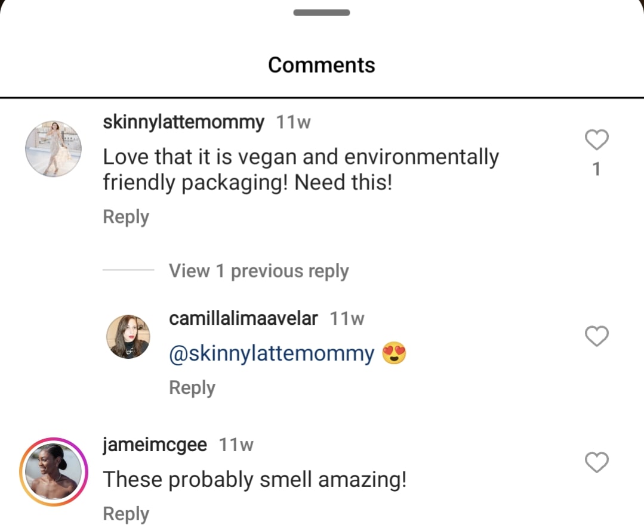Reply to camillalimaavelar's comment
This screenshot has height=531, width=644.
(192, 387)
